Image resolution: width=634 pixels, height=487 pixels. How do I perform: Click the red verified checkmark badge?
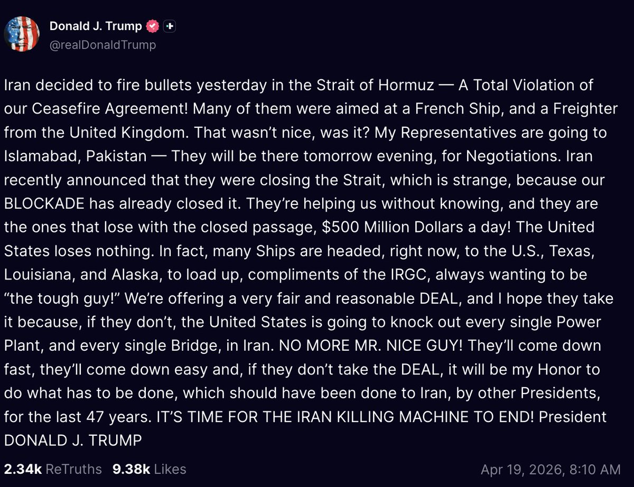pos(153,25)
